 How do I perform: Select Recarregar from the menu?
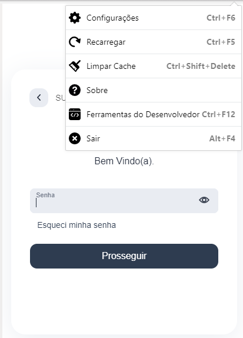click(x=154, y=42)
